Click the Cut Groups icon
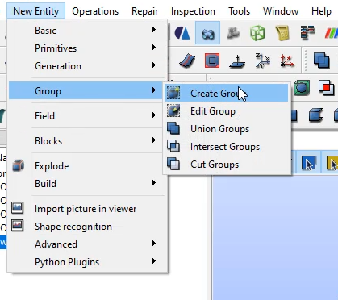338x300 pixels. 173,164
